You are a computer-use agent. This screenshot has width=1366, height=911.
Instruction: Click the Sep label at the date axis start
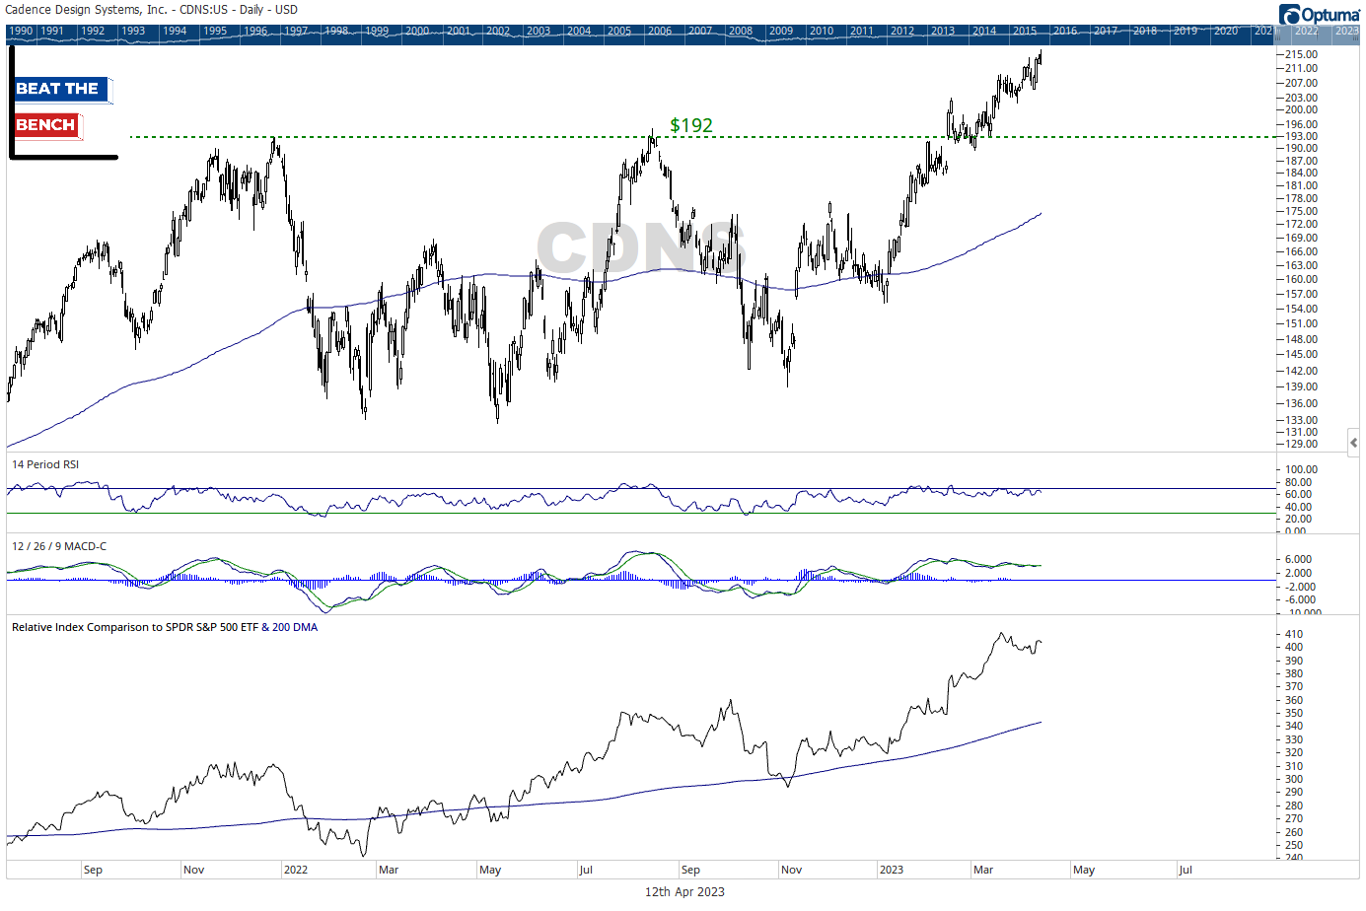(93, 870)
